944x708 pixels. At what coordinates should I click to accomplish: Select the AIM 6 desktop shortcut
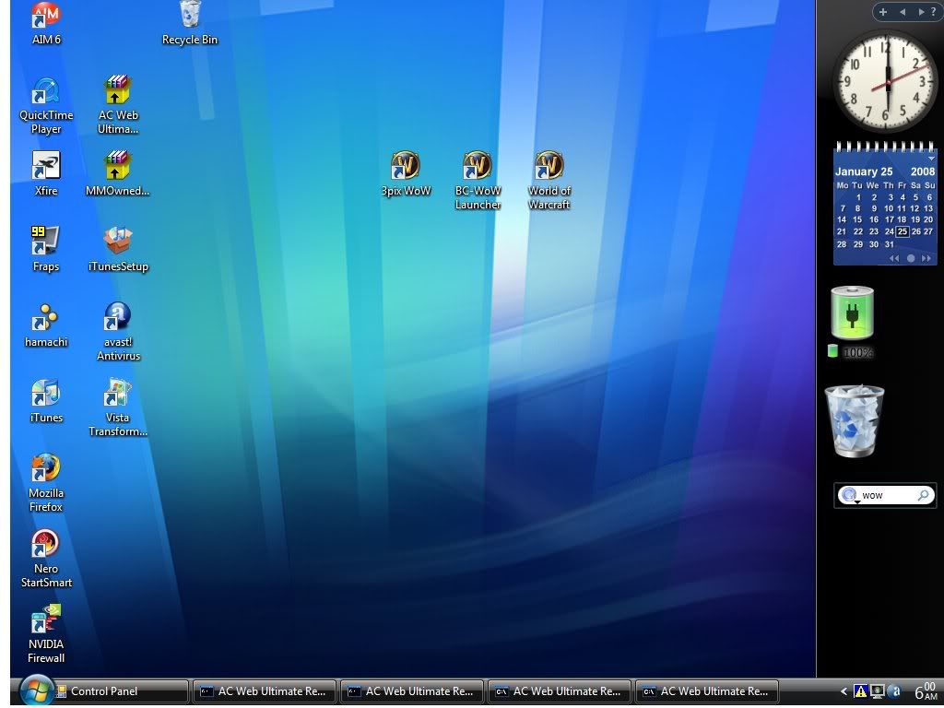click(x=46, y=24)
